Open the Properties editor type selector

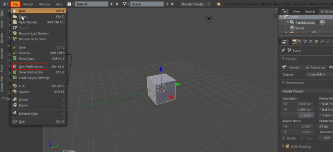[x=285, y=42]
